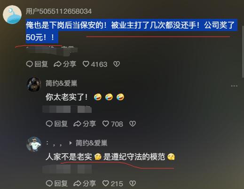Like 简约&爱巢's comment with 708 likes
Viewport: 244px width, 189px height.
(x=112, y=124)
